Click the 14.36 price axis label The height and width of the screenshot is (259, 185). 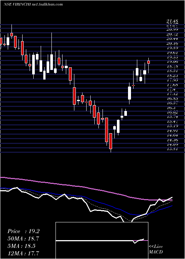pyautogui.click(x=172, y=140)
